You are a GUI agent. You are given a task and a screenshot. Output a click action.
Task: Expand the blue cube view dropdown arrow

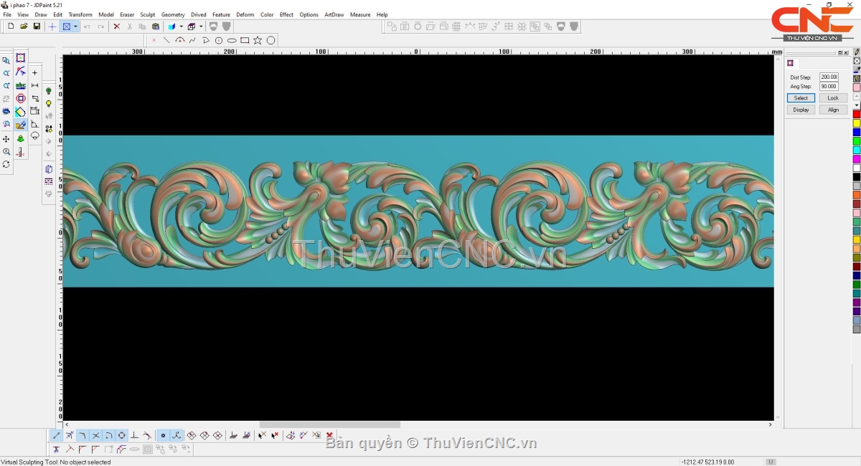pos(181,27)
